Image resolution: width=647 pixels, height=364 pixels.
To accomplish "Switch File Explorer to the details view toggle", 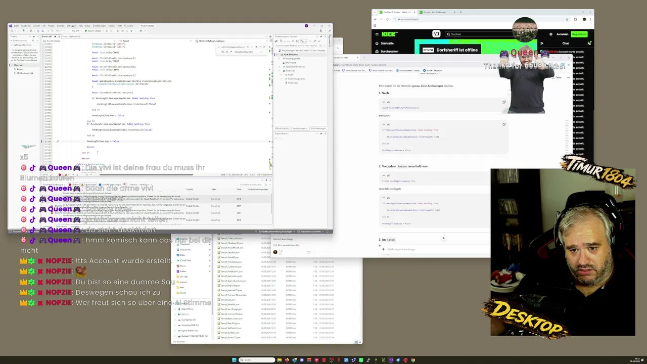I will tap(355, 342).
